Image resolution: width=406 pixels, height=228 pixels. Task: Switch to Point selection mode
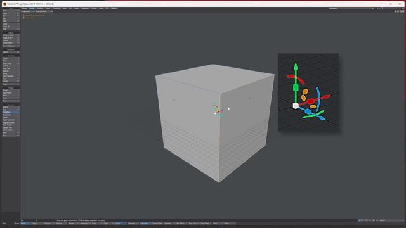(x=26, y=224)
